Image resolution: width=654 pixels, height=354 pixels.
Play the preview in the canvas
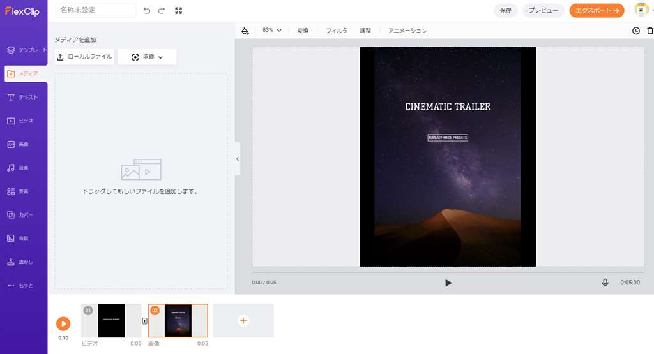coord(448,283)
